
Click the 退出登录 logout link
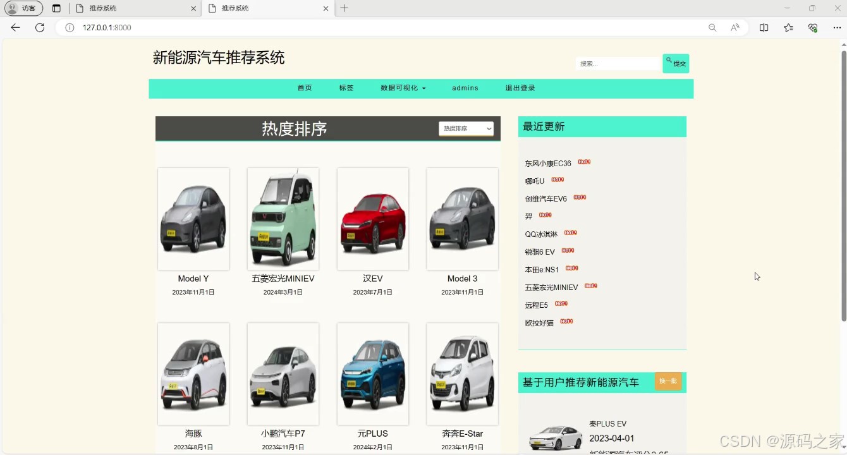coord(520,88)
